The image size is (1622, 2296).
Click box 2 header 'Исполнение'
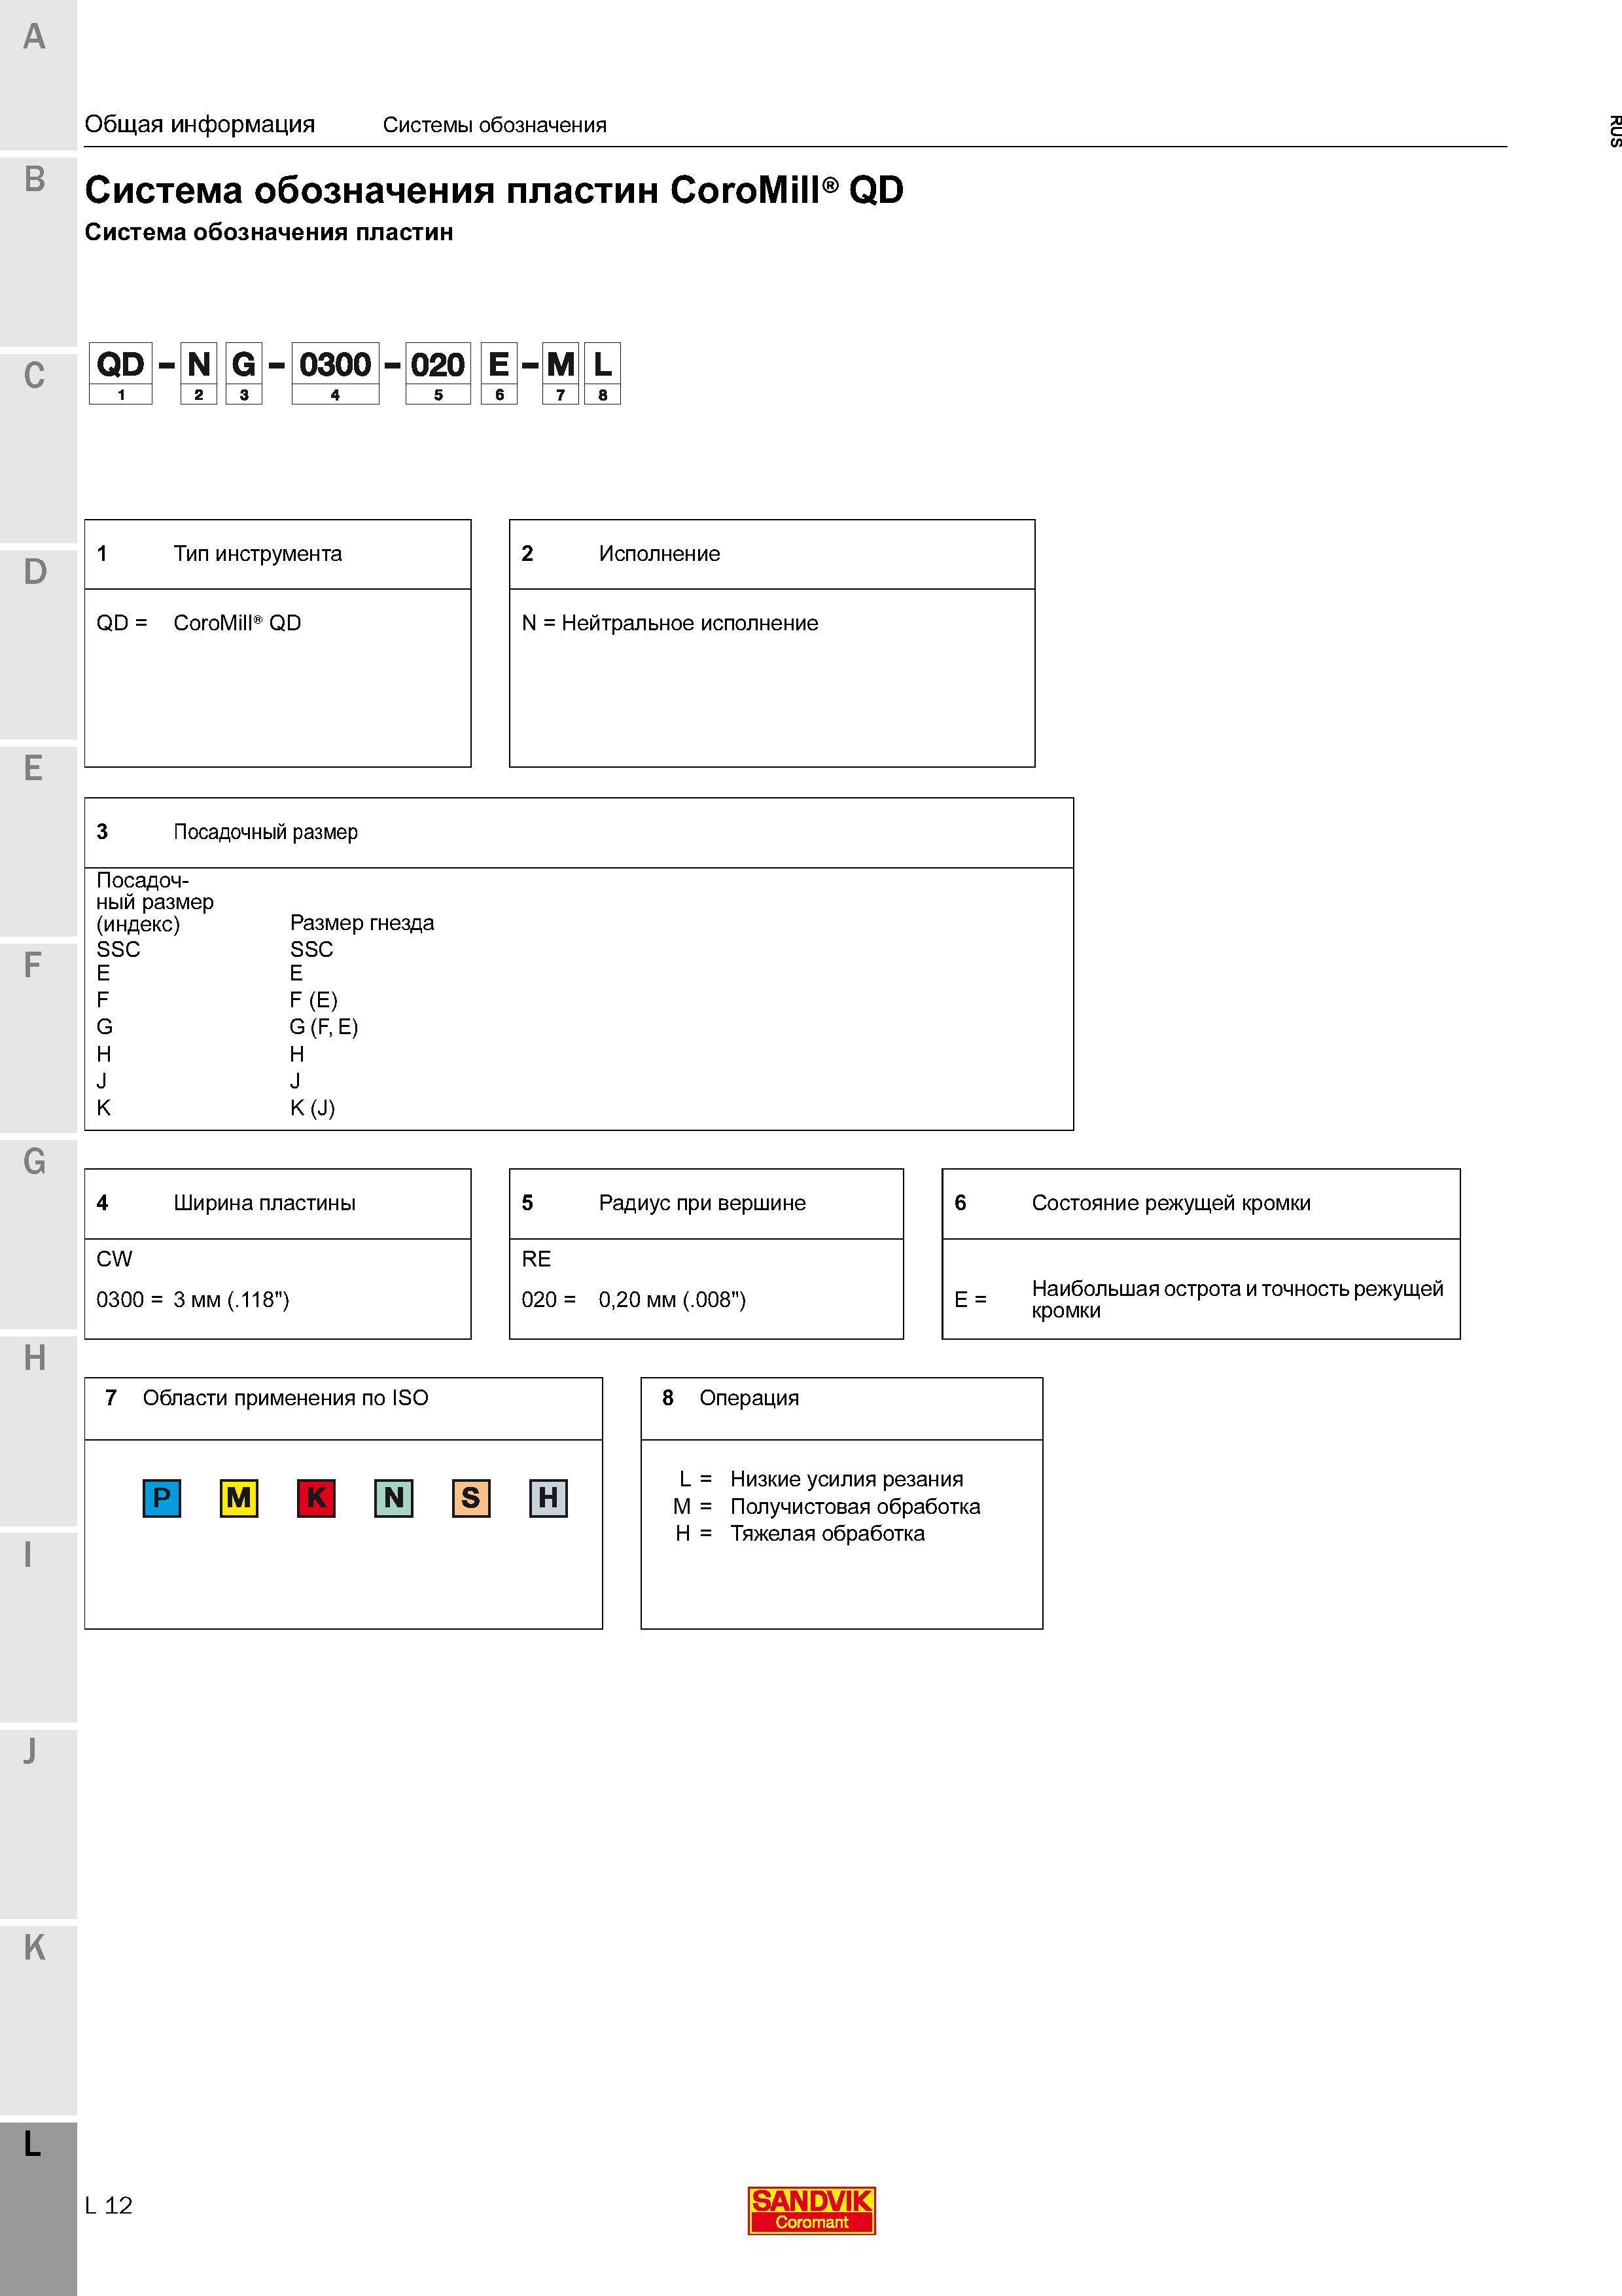(660, 554)
